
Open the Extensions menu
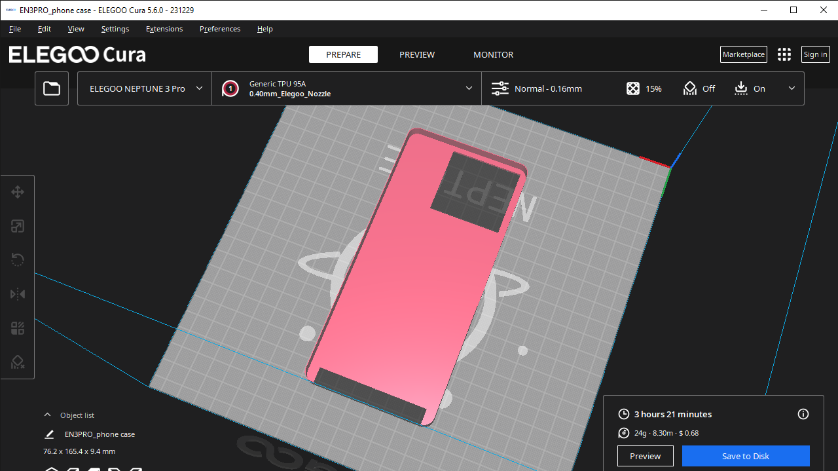point(164,29)
